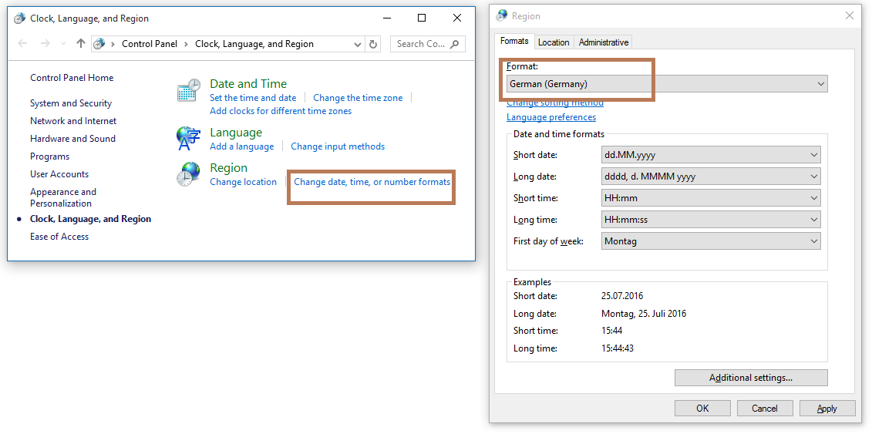Click the forward arrow navigation button
The image size is (882, 434).
click(x=45, y=44)
